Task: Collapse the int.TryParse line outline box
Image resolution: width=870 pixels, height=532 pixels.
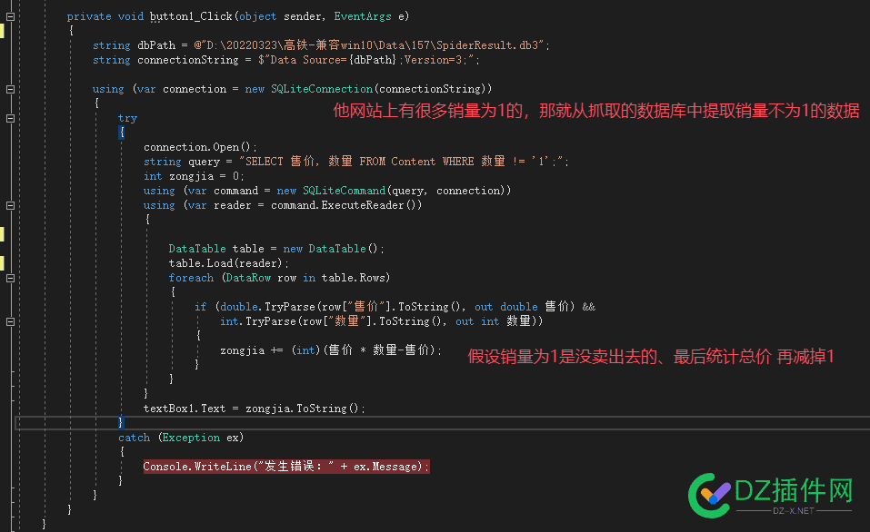Action: pyautogui.click(x=10, y=321)
